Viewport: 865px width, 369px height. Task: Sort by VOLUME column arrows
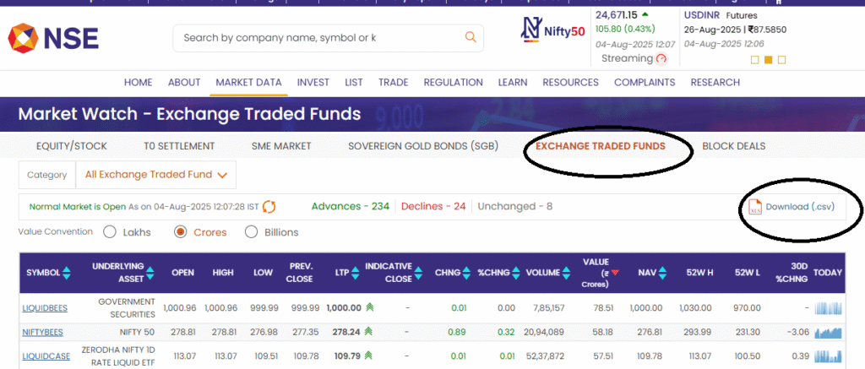click(566, 273)
